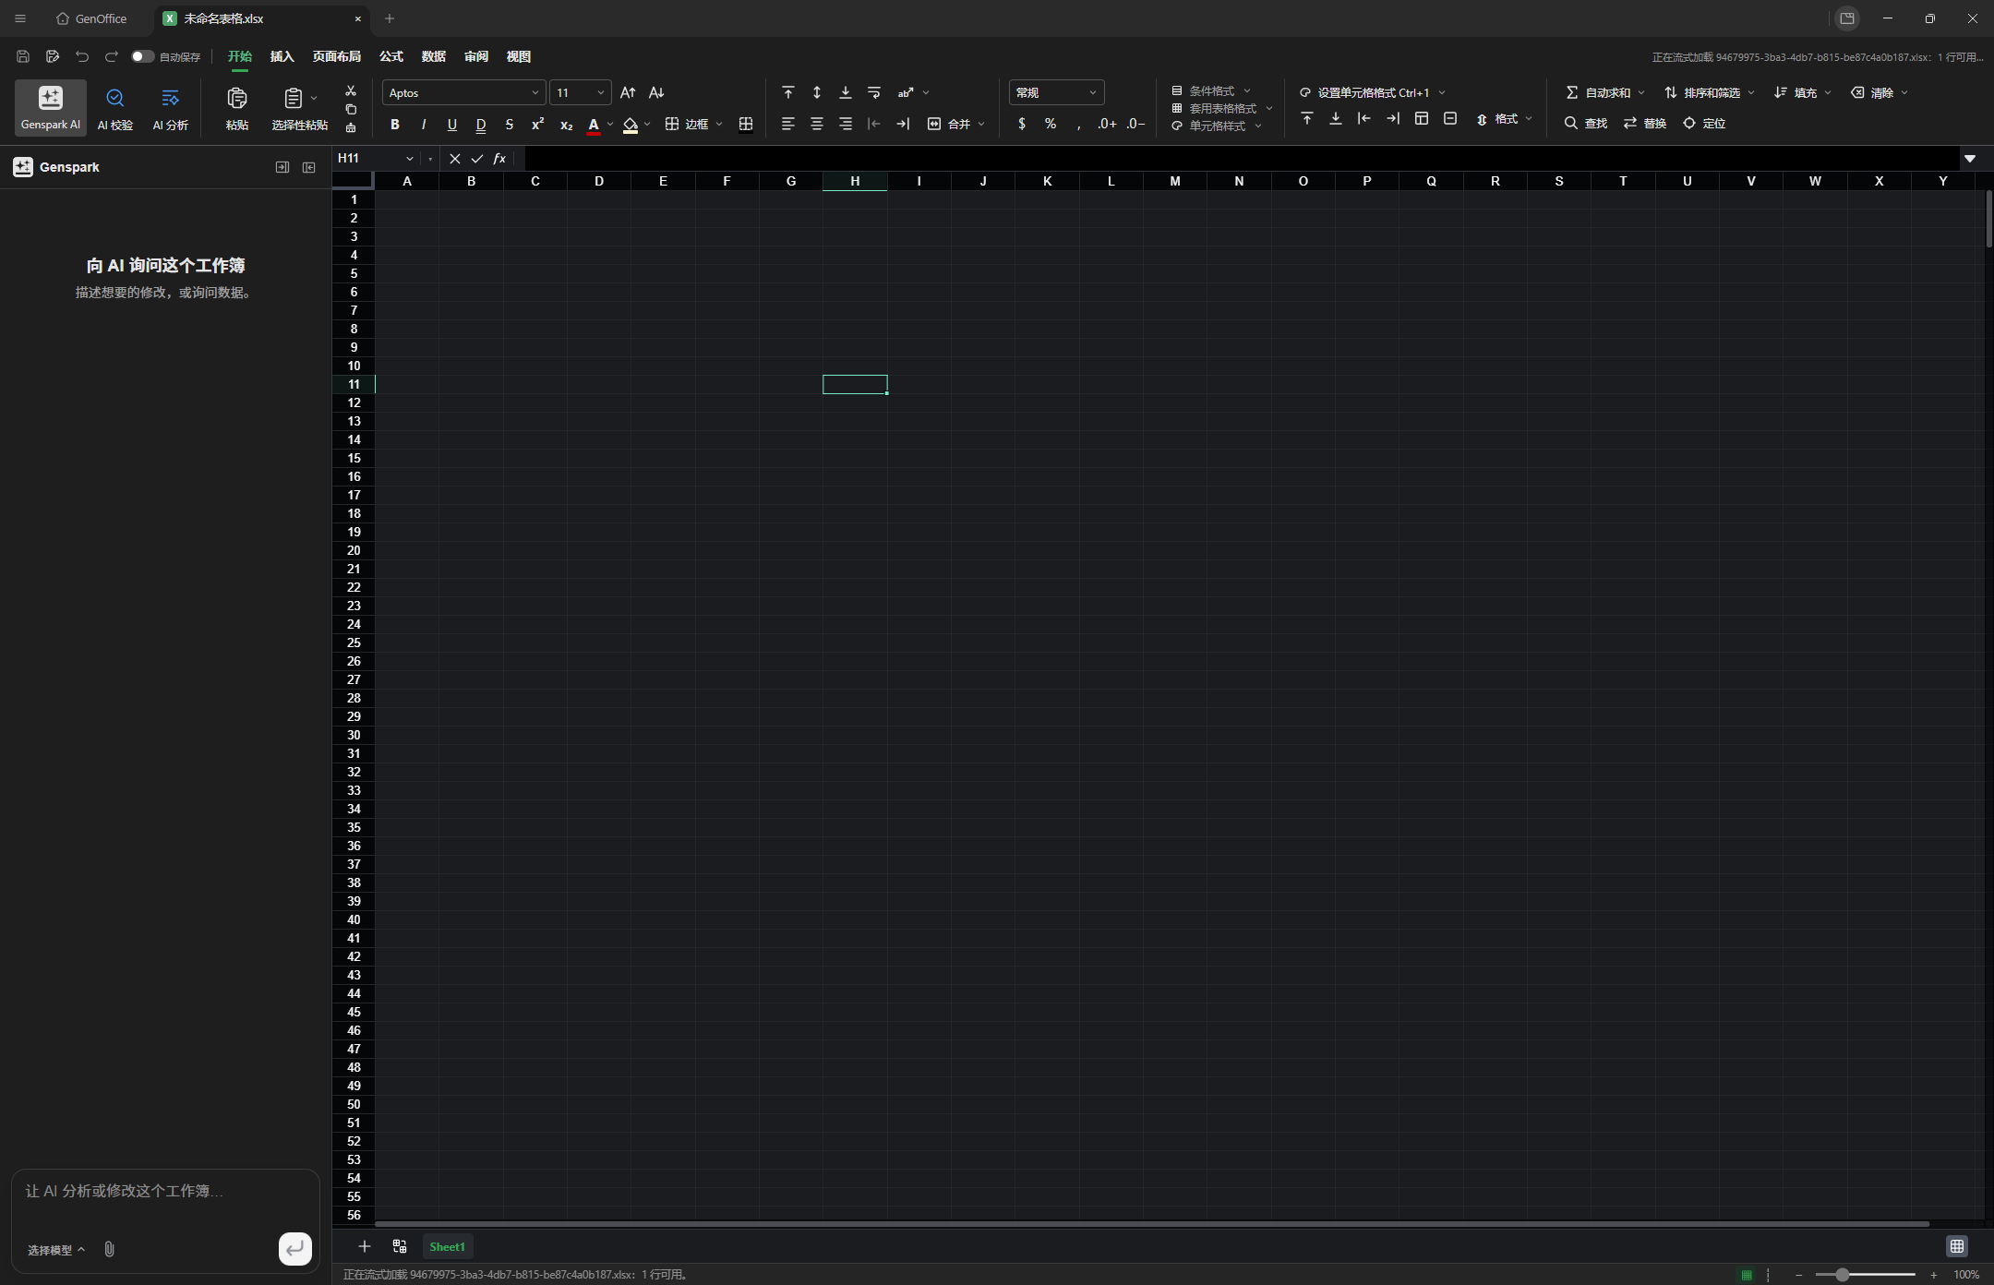Attach a file with paperclip icon

109,1249
